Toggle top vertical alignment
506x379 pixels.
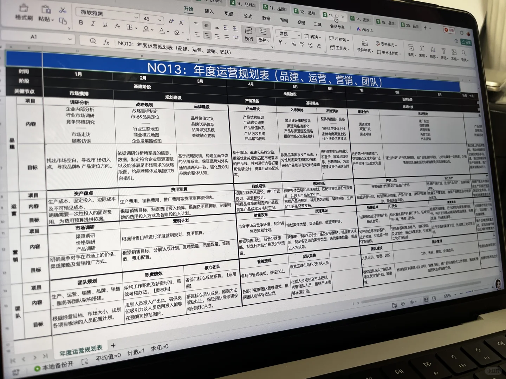pyautogui.click(x=196, y=24)
